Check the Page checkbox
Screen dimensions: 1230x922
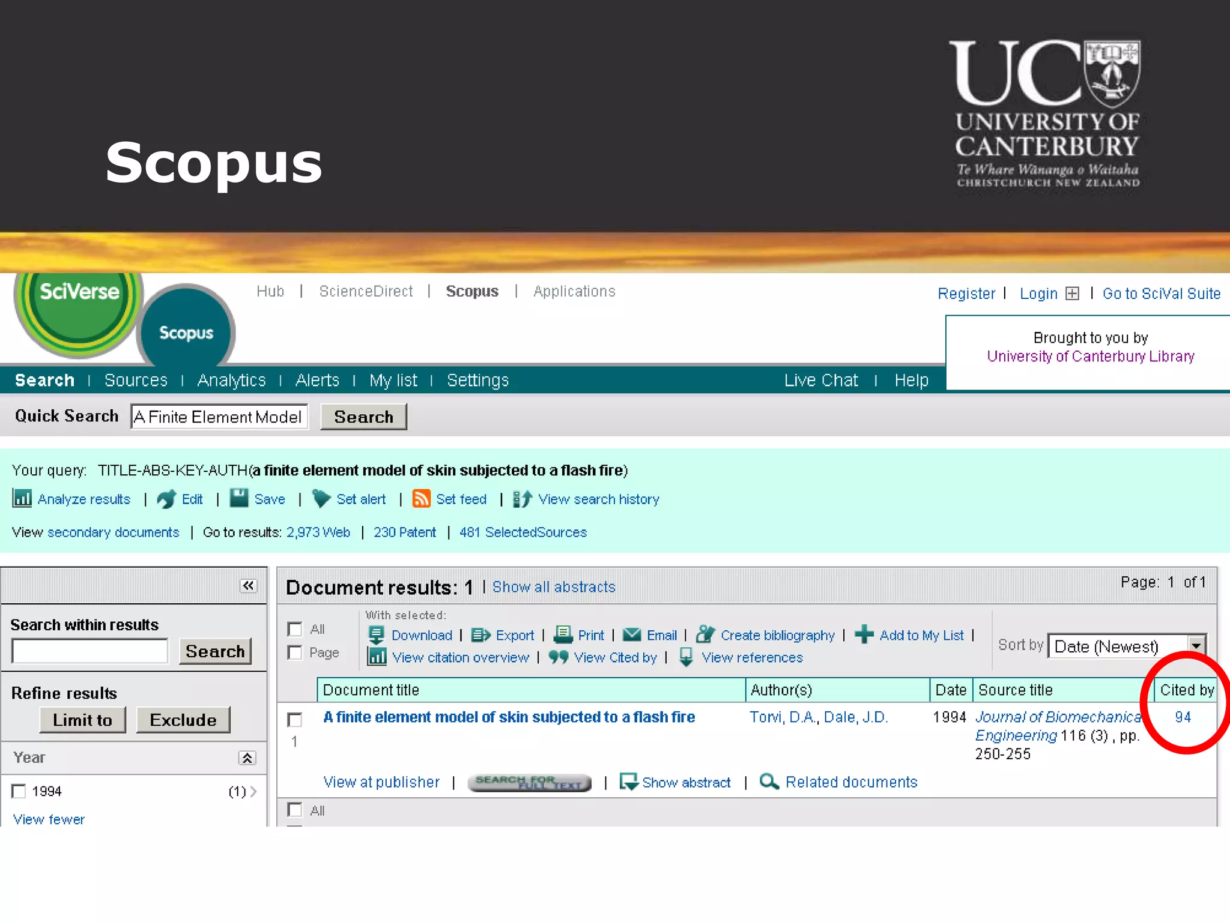[295, 652]
